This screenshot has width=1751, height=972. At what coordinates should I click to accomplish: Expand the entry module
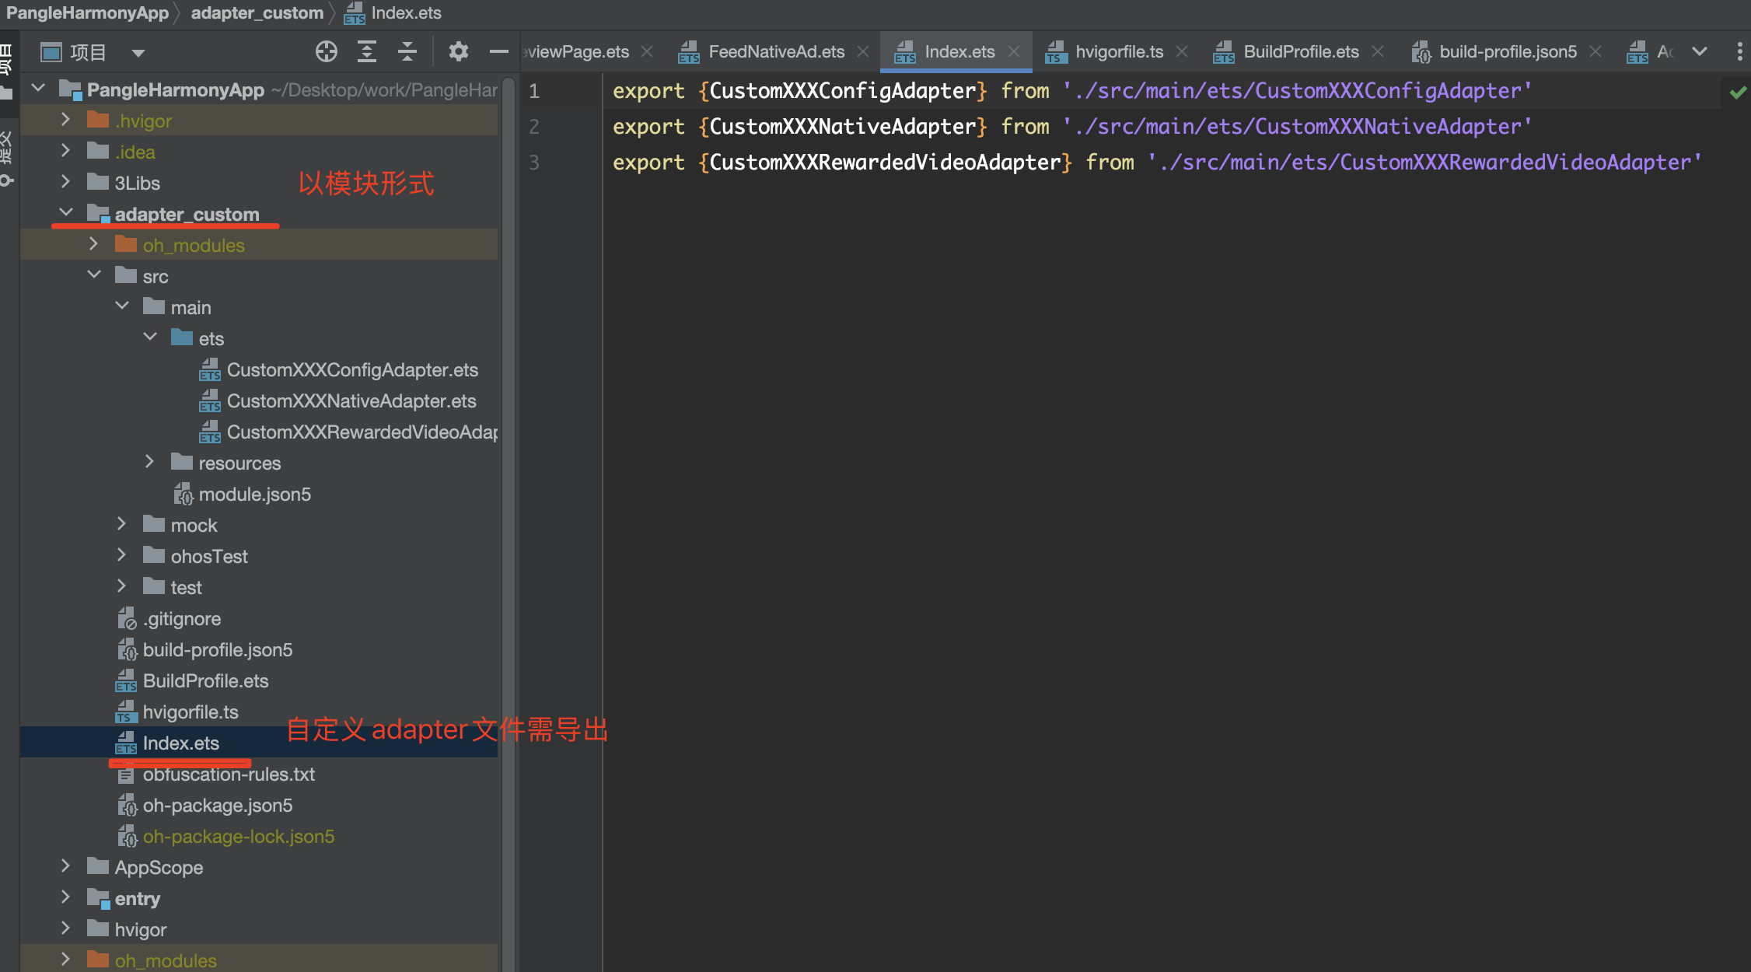pyautogui.click(x=66, y=898)
